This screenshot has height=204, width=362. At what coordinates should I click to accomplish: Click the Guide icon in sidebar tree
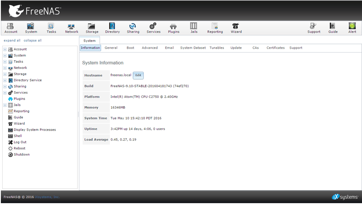(x=10, y=118)
